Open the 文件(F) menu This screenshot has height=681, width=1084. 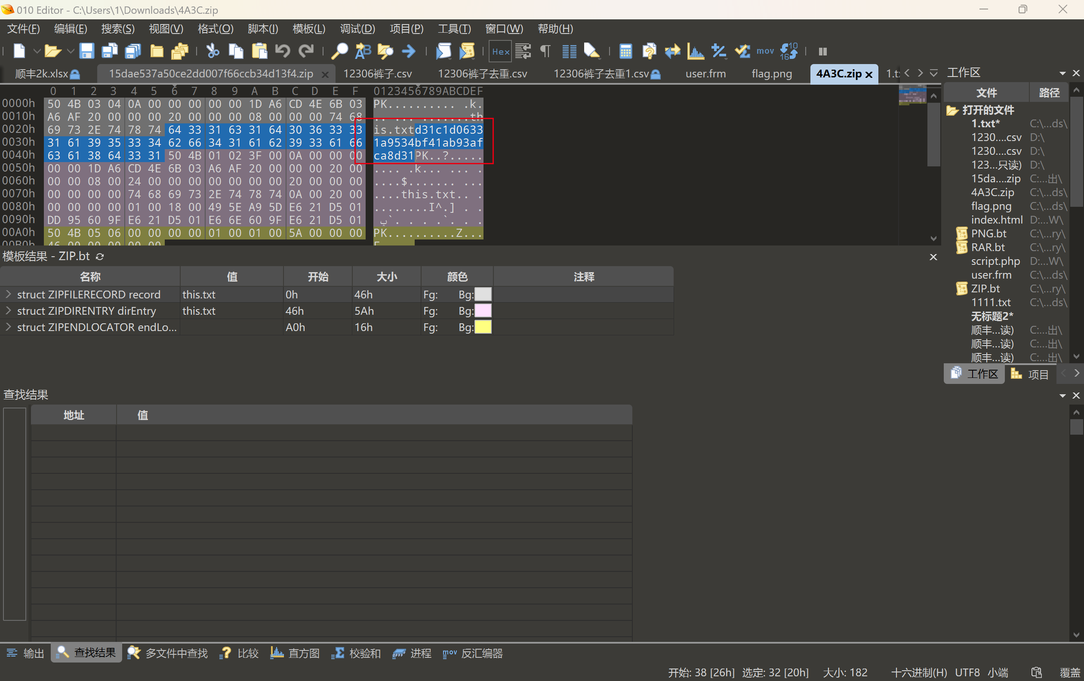point(23,29)
